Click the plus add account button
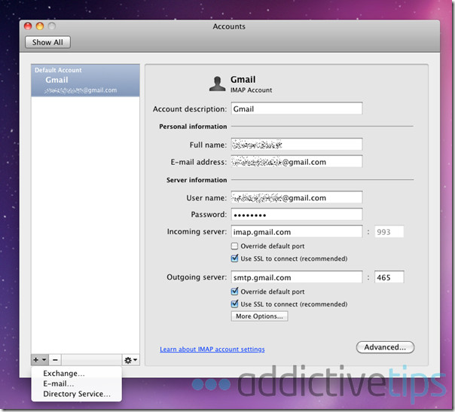The image size is (455, 412). coord(40,360)
